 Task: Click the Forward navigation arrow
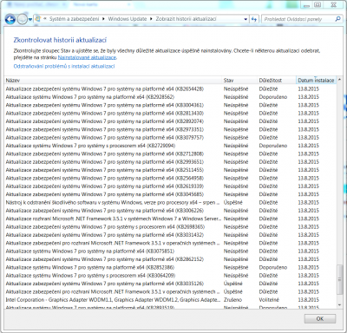(x=23, y=19)
